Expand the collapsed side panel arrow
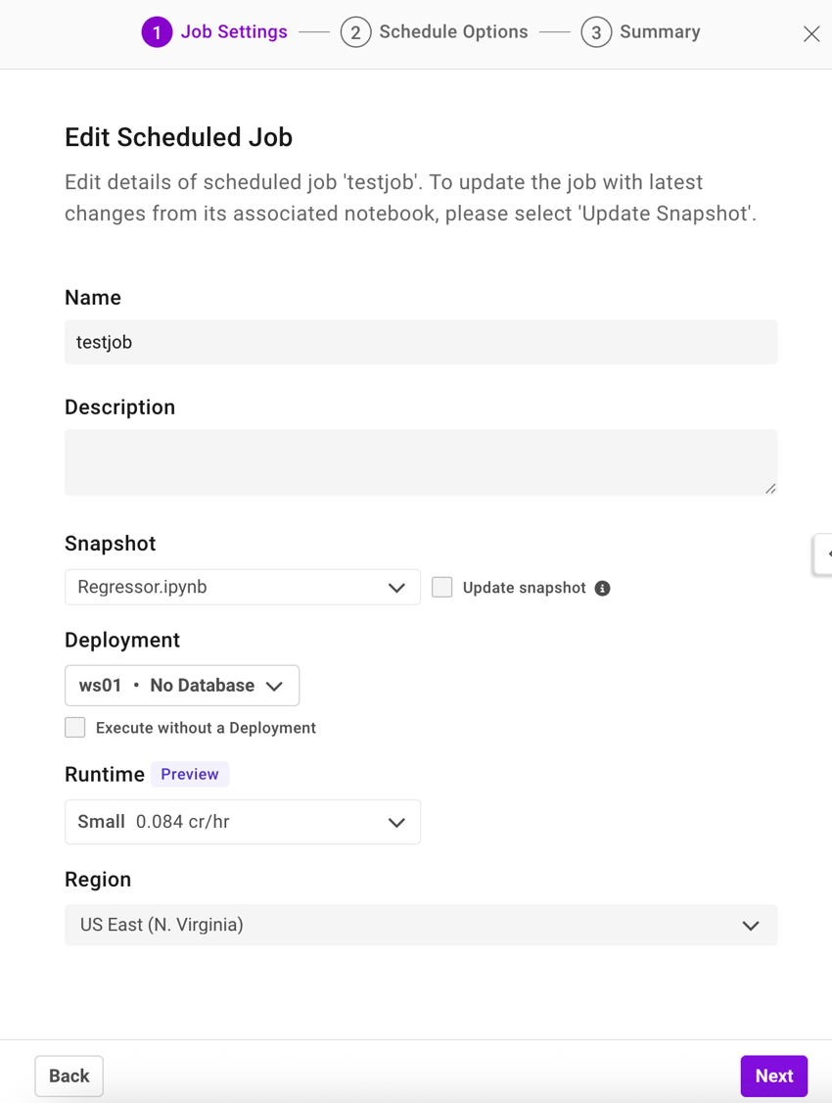Screen dimensions: 832x1103 click(x=826, y=554)
